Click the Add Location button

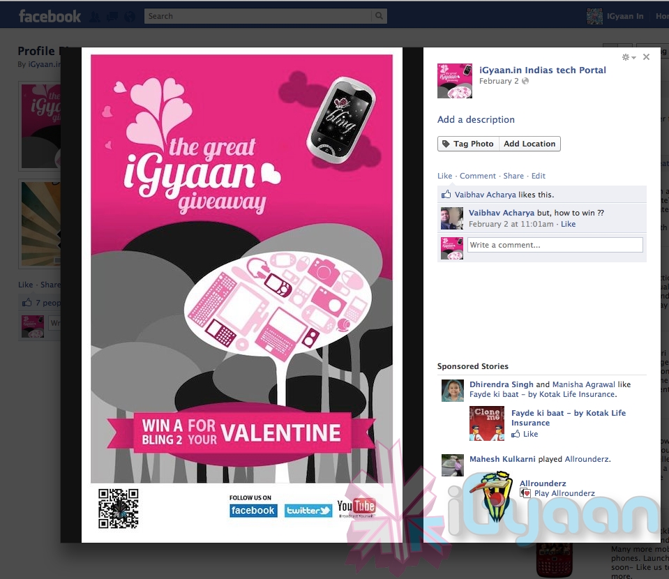coord(529,144)
